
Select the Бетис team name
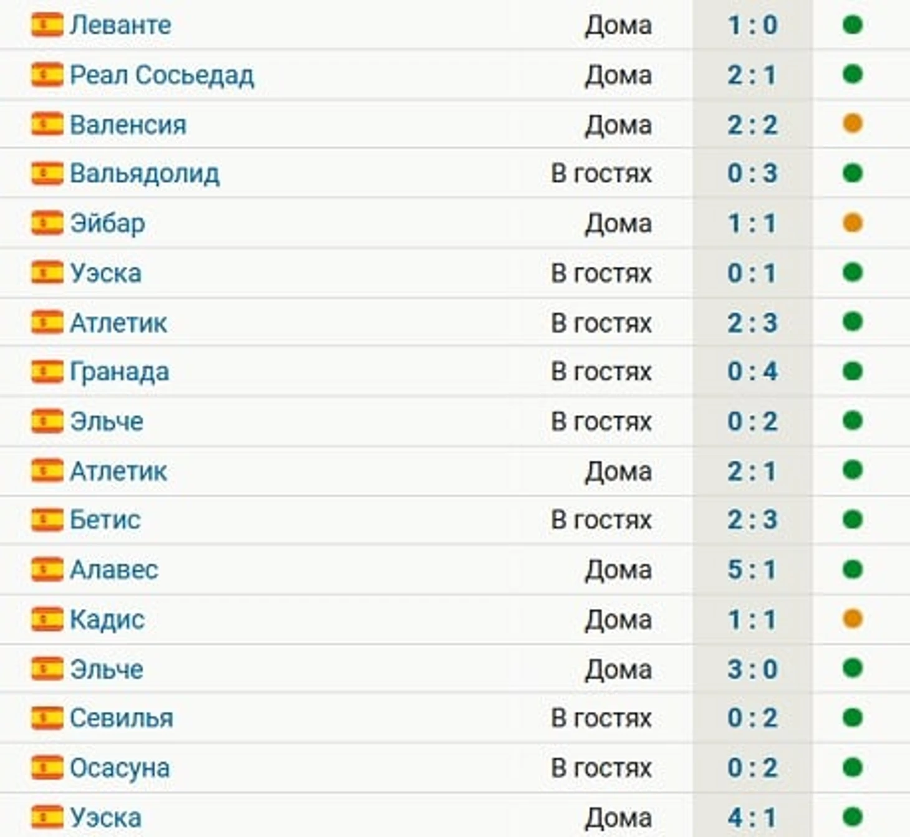105,520
